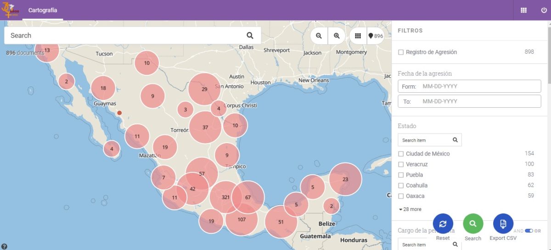Toggle the AND/OR switch

pos(529,231)
